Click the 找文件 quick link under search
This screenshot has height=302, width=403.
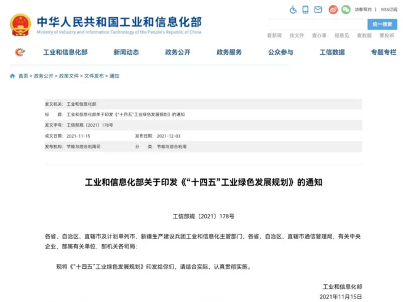297,36
